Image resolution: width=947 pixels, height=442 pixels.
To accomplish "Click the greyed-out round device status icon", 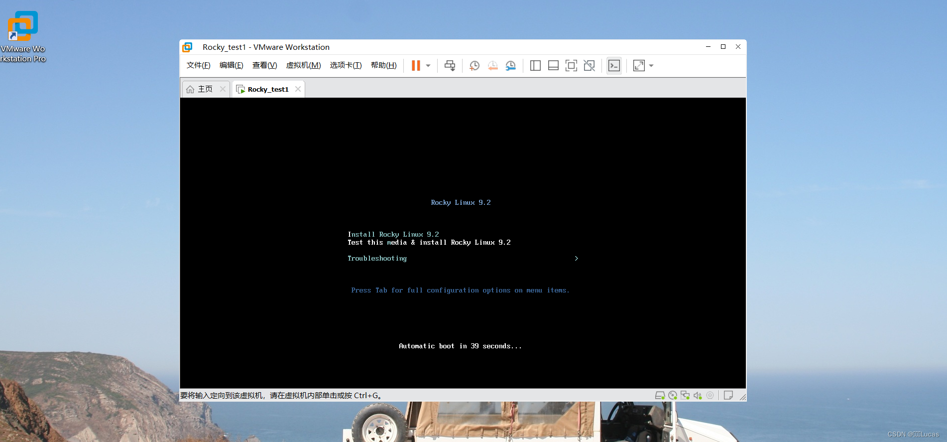I will [710, 395].
